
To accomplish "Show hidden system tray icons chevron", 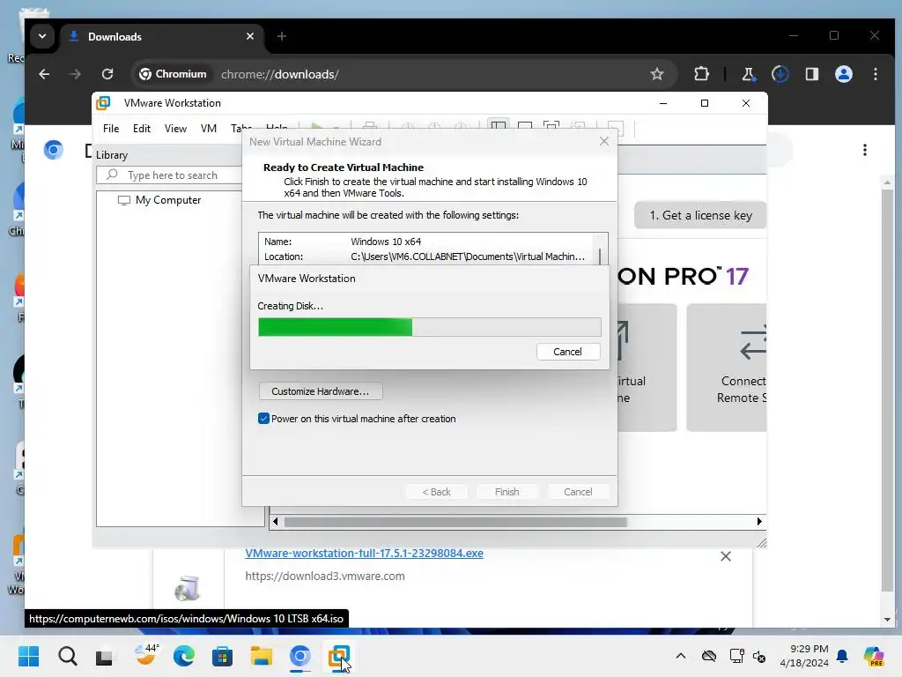I will (681, 656).
